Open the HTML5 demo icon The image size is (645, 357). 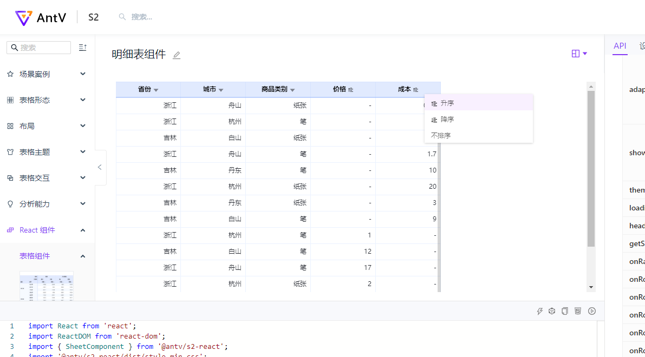[578, 311]
